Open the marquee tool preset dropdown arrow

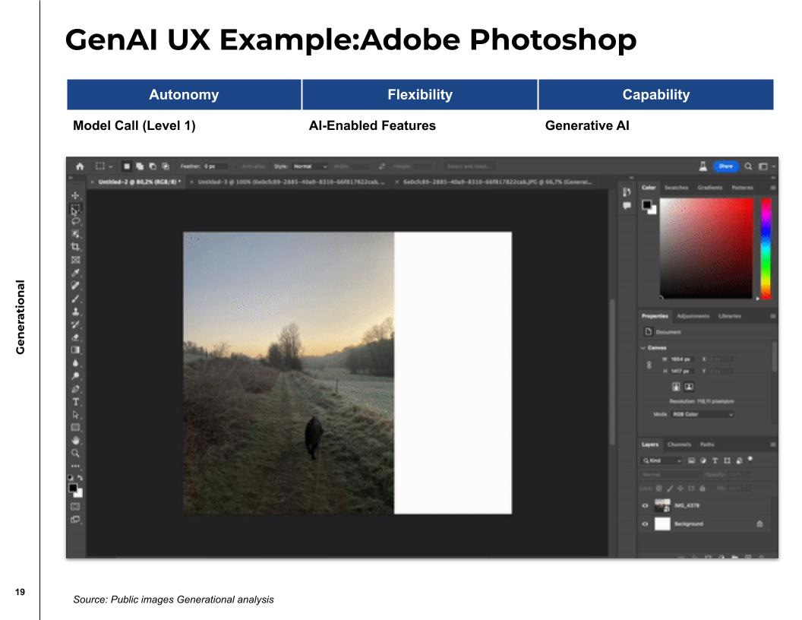tap(110, 166)
